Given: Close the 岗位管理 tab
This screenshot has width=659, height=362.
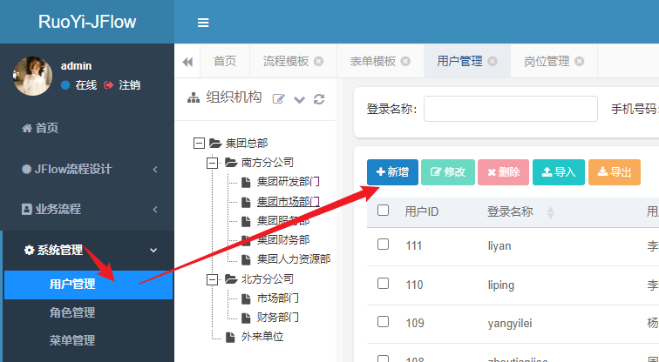Looking at the screenshot, I should (x=579, y=62).
